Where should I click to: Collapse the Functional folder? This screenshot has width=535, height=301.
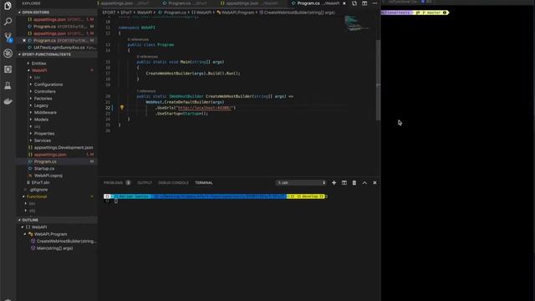coord(37,196)
